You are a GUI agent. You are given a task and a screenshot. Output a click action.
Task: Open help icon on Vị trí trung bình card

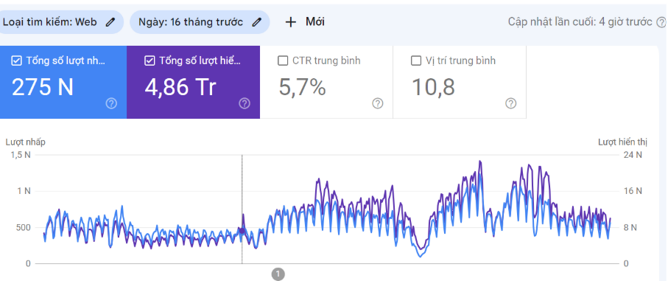click(511, 103)
